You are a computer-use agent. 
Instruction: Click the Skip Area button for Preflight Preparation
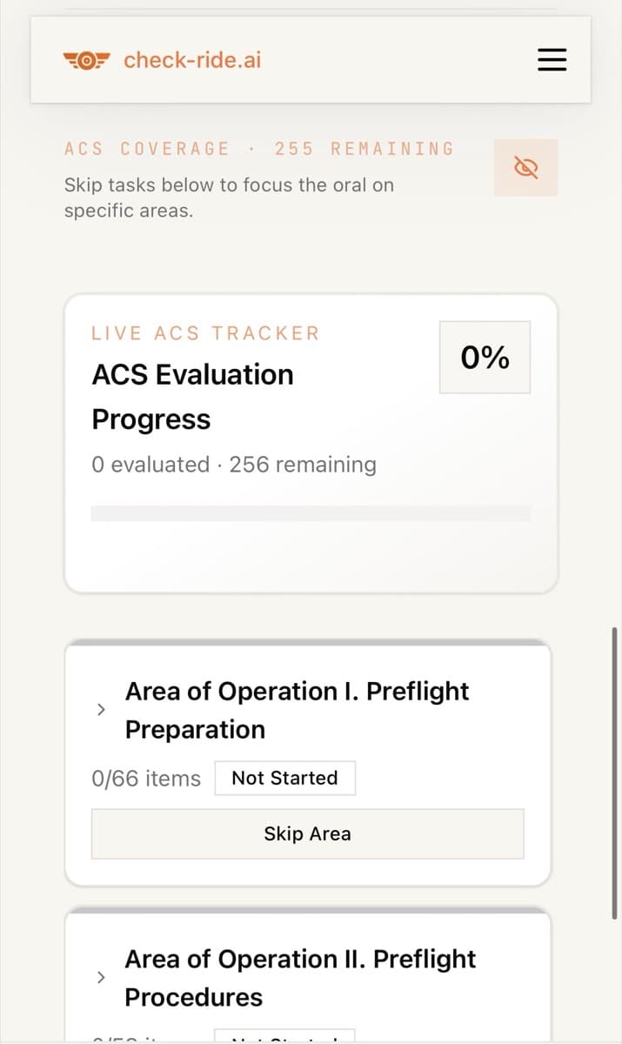[x=308, y=833]
